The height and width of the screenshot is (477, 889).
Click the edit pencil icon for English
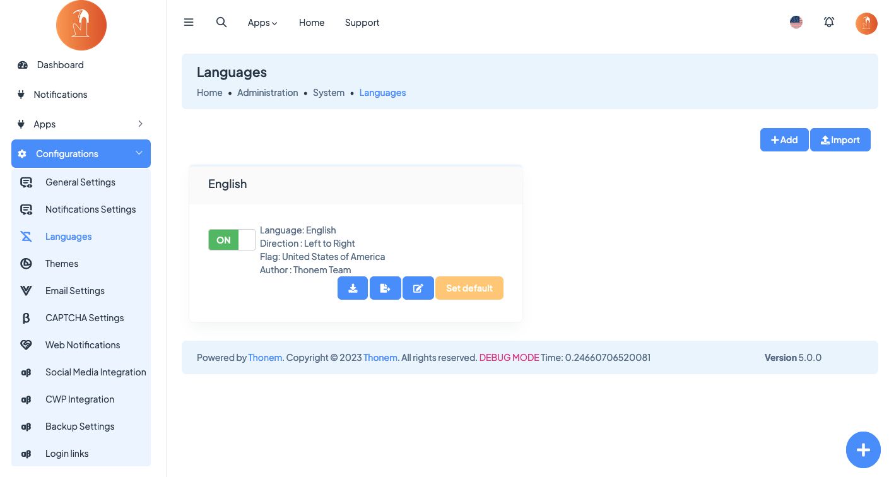point(418,288)
